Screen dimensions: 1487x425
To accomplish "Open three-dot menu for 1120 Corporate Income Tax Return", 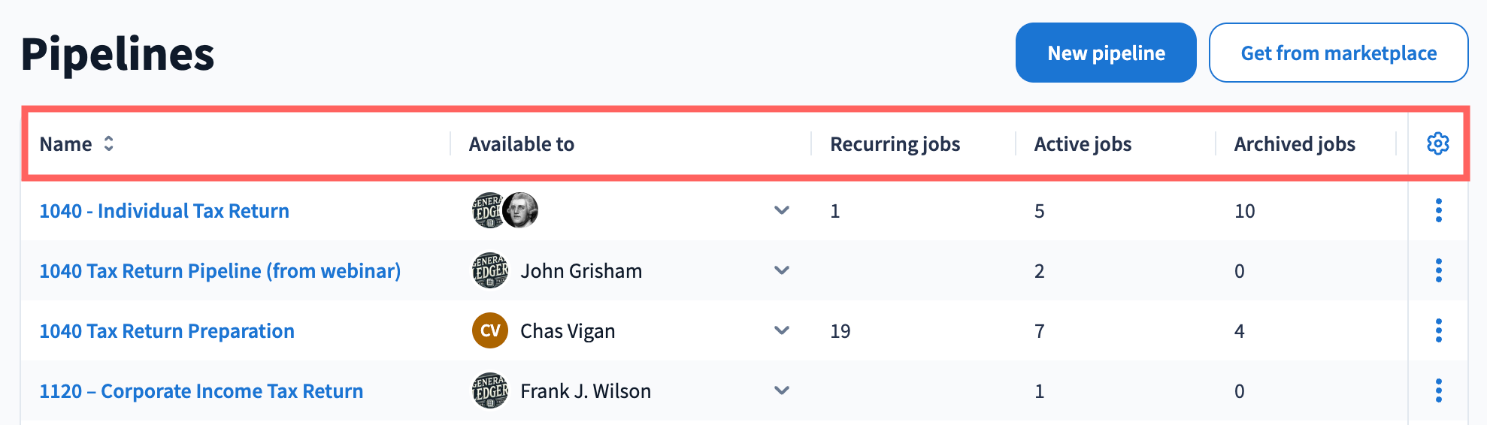I will coord(1438,391).
